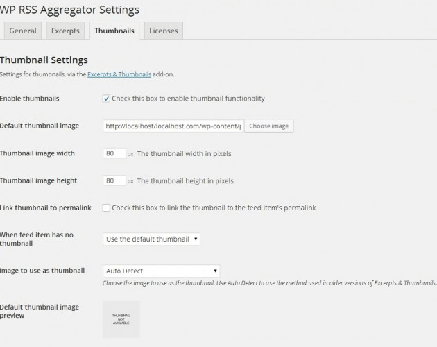This screenshot has height=347, width=437.
Task: Go to the Licenses tab
Action: coord(164,31)
